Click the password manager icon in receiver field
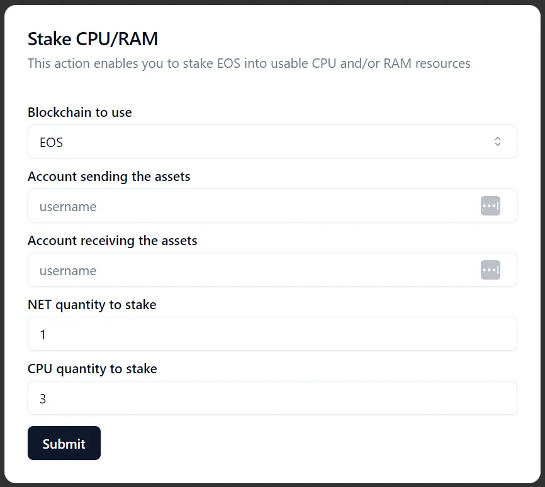545x487 pixels. [490, 270]
